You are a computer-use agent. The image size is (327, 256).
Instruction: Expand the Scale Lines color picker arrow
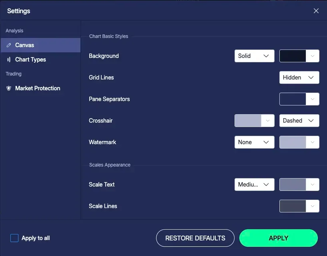[313, 206]
